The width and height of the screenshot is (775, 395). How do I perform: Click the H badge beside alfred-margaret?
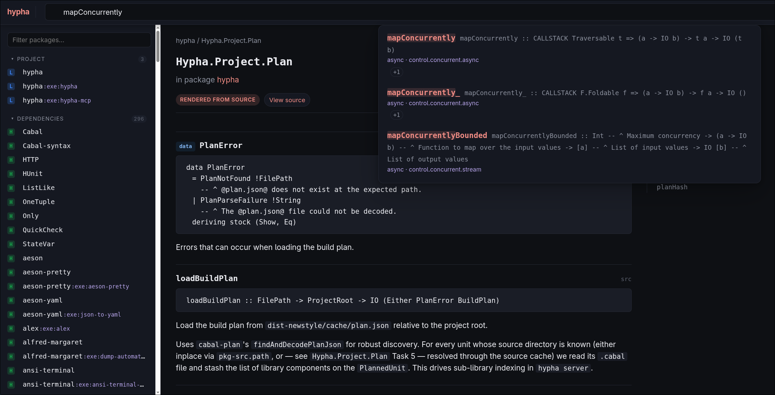point(11,342)
